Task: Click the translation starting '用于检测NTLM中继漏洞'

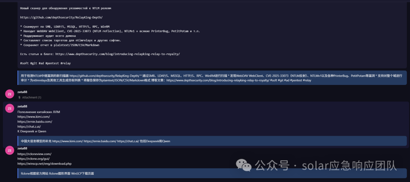Action: click(x=212, y=78)
